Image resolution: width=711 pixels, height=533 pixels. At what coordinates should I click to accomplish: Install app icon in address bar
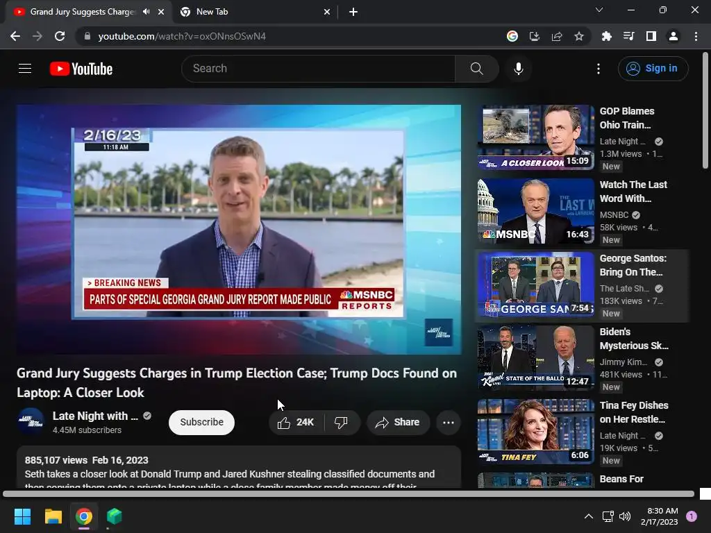pyautogui.click(x=535, y=36)
